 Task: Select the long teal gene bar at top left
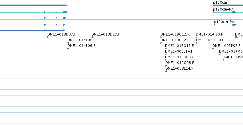point(34,5)
